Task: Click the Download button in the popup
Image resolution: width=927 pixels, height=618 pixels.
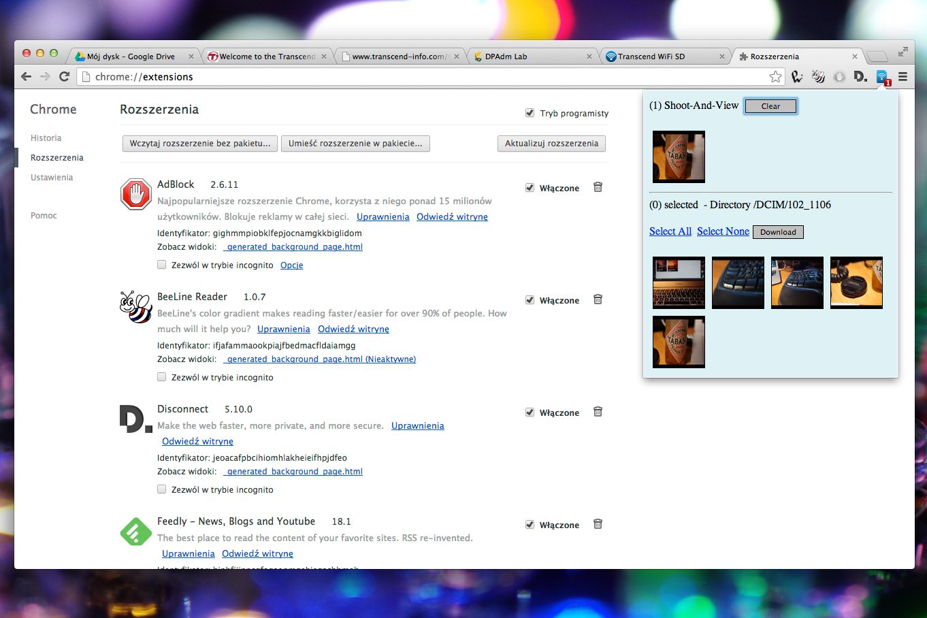Action: tap(778, 232)
